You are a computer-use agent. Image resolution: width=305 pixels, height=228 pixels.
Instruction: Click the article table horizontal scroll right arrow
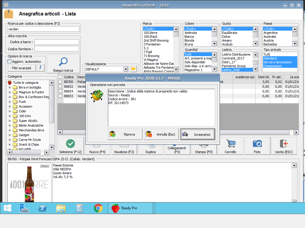point(296,132)
